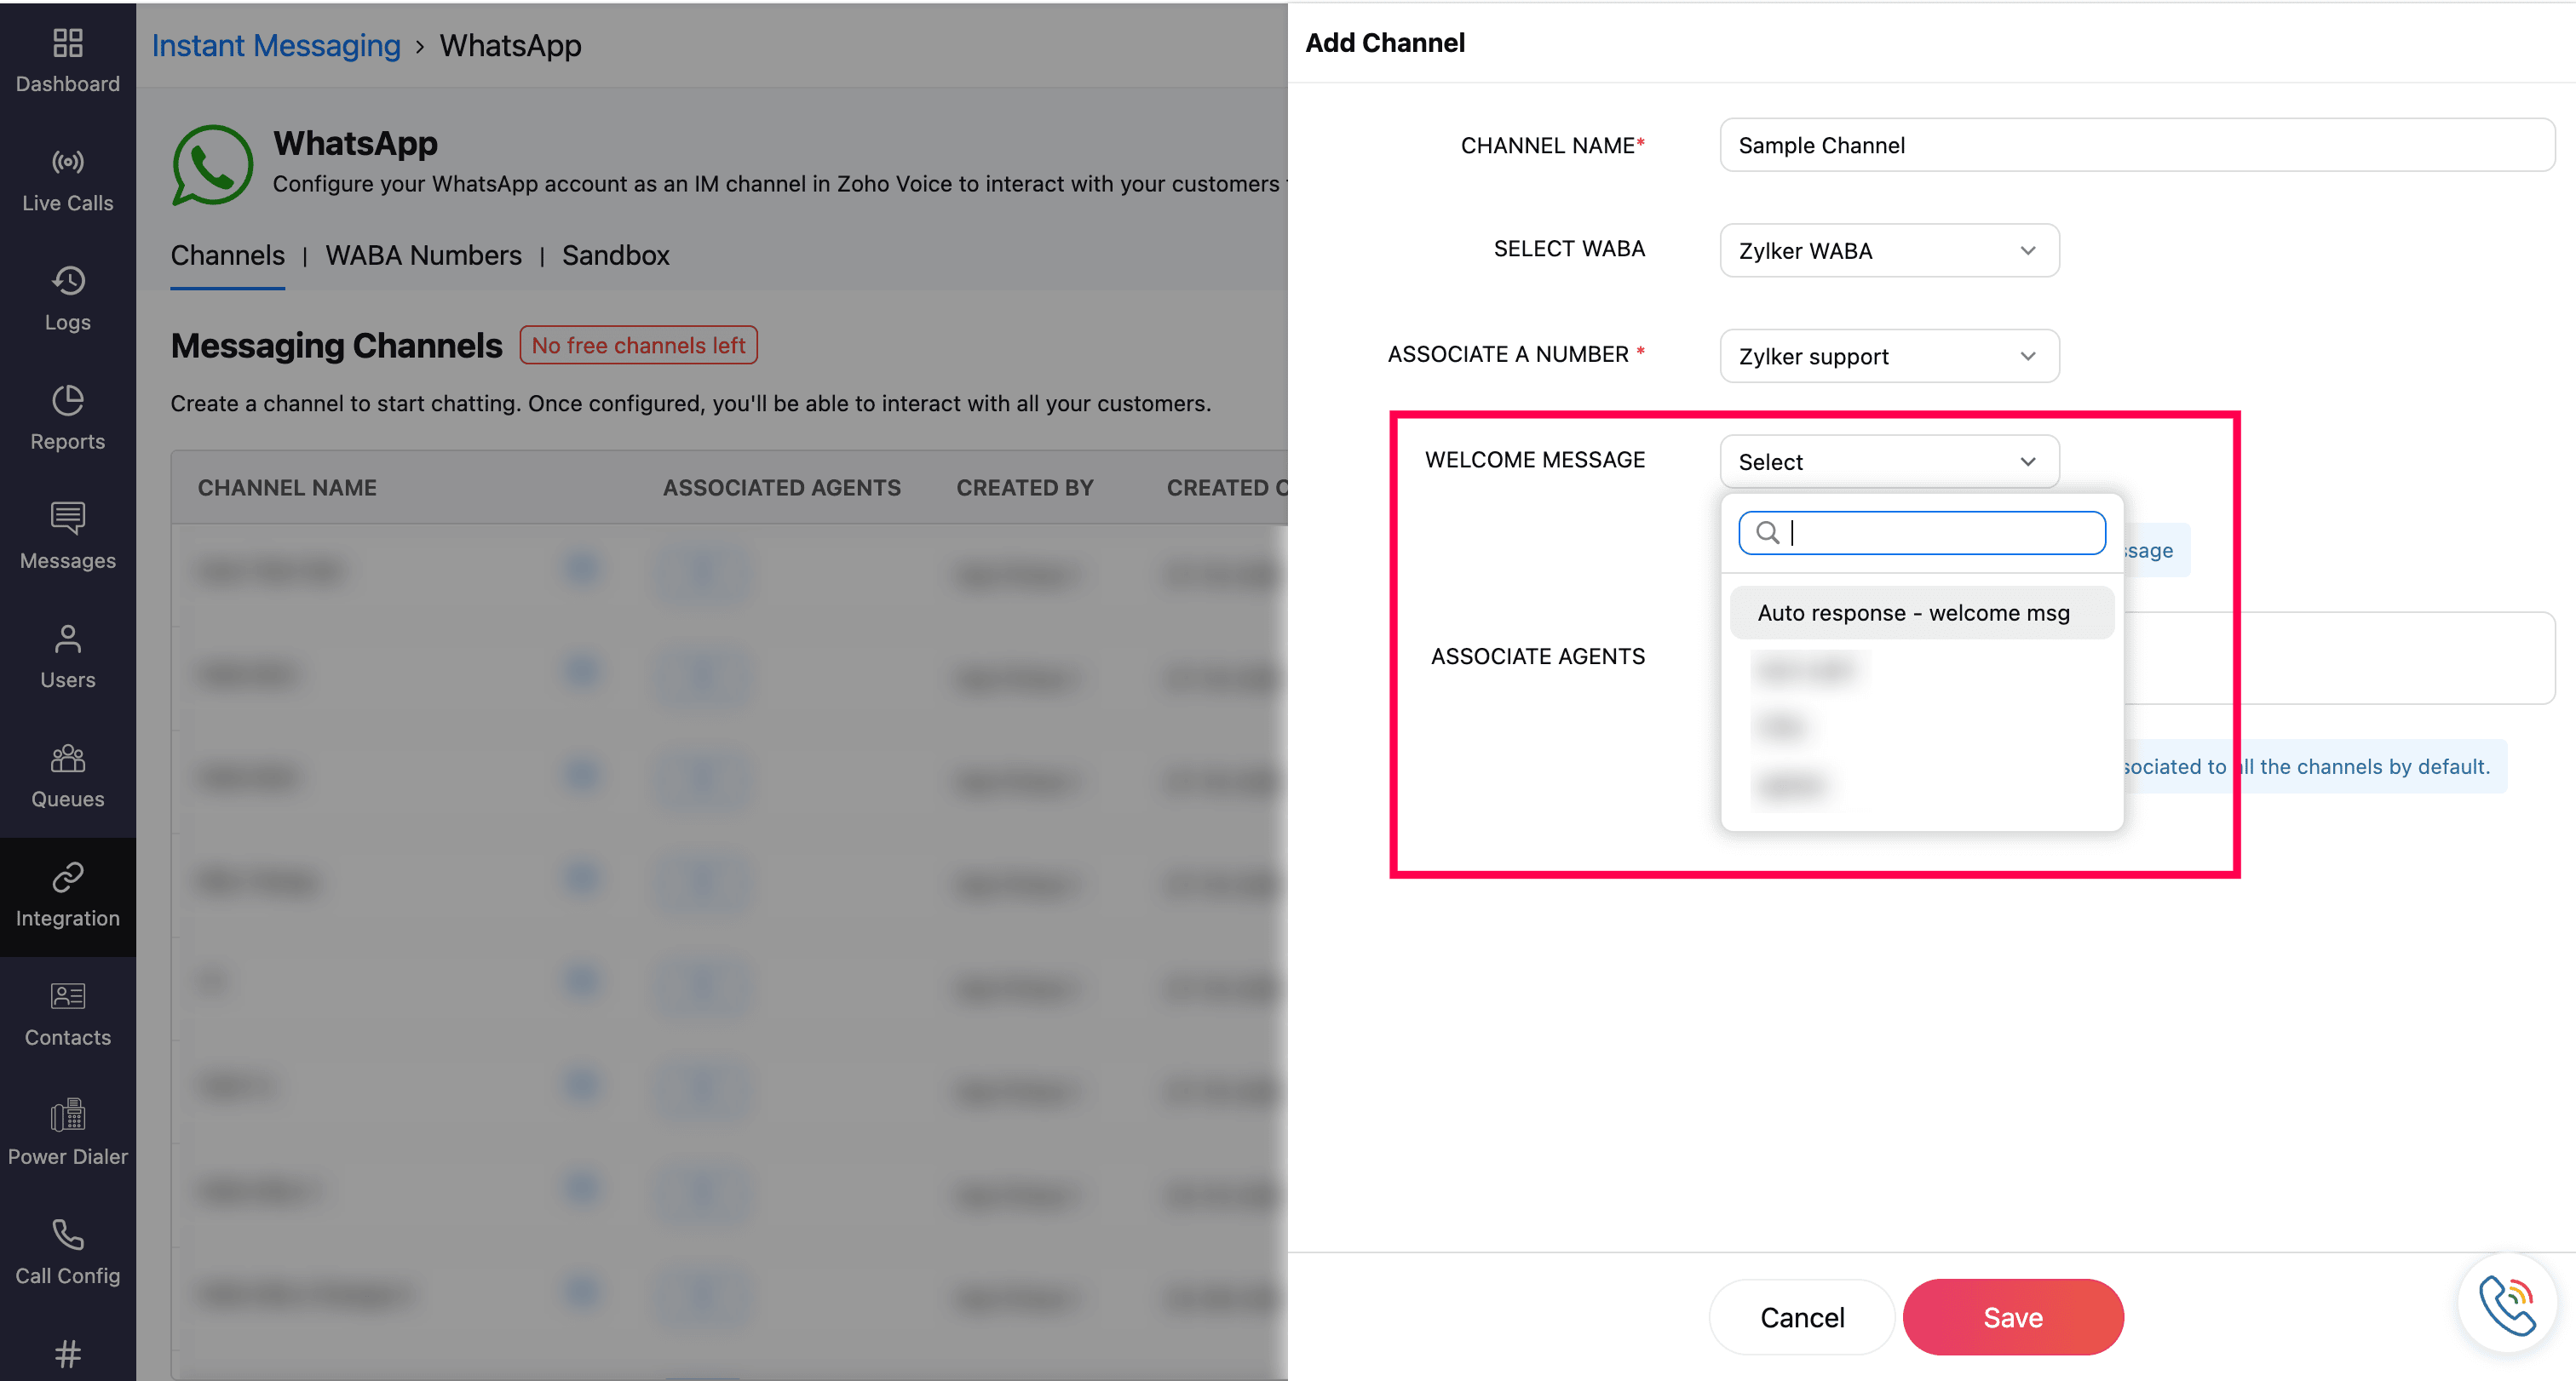Open the Dashboard from sidebar

(x=67, y=60)
